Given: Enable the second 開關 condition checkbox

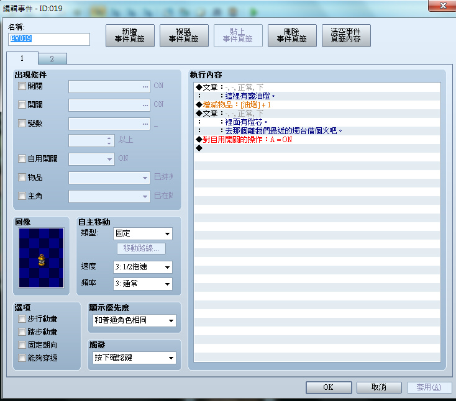Looking at the screenshot, I should 22,105.
